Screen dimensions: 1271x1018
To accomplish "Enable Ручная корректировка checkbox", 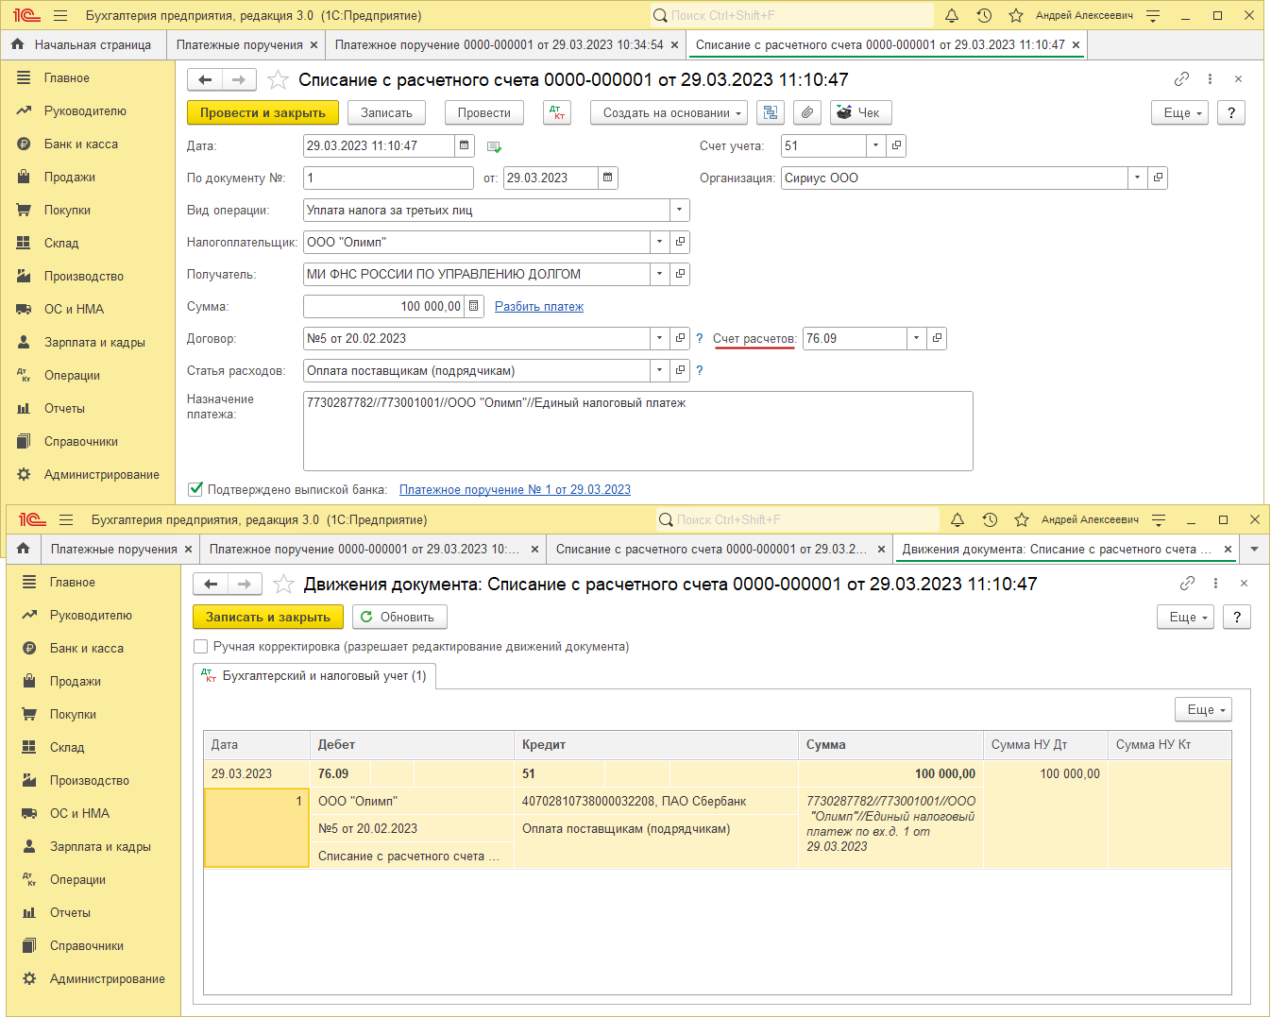I will (200, 647).
